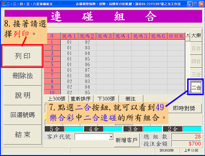Expand the 客戶代號 dropdown arrow
Image resolution: width=205 pixels, height=156 pixels.
pos(111,137)
